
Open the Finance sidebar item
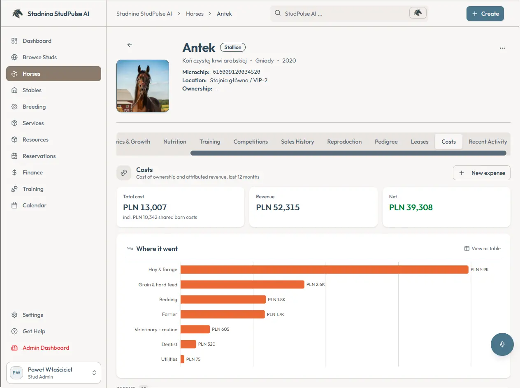[x=53, y=172]
